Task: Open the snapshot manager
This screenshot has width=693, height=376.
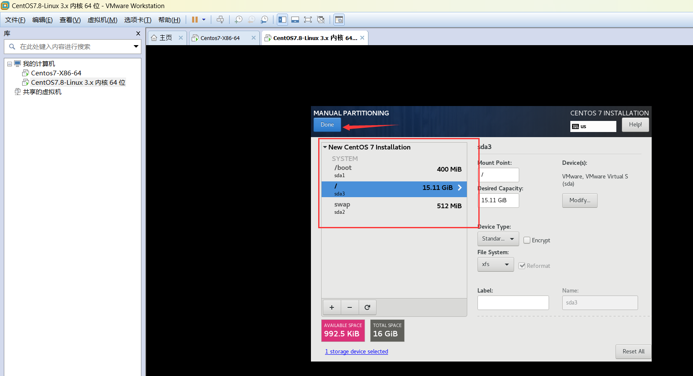Action: (265, 20)
